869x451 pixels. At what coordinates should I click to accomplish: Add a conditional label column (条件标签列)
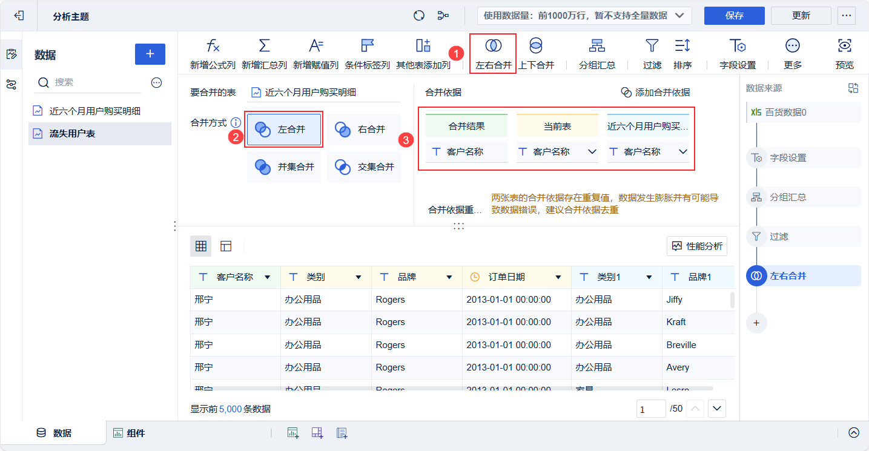tap(367, 54)
